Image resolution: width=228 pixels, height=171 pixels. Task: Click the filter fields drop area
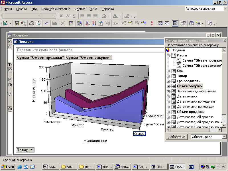tap(90, 50)
